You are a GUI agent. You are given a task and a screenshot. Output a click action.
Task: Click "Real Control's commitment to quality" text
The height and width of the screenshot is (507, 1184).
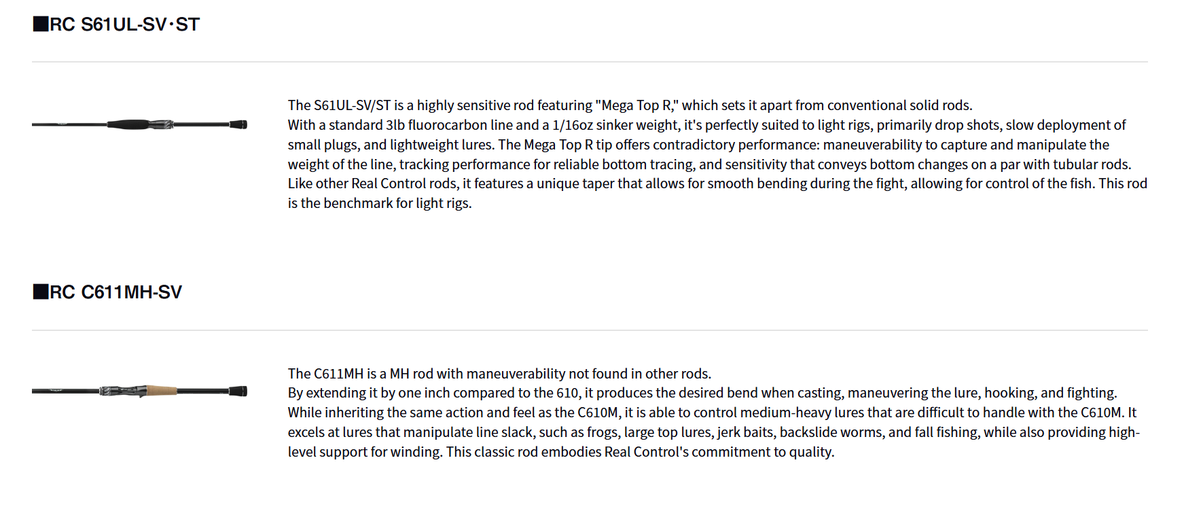tap(719, 452)
